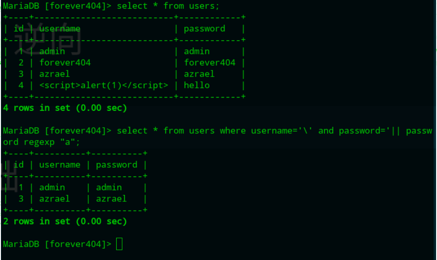The height and width of the screenshot is (260, 437).
Task: Click the password header in the first table
Action: [205, 29]
